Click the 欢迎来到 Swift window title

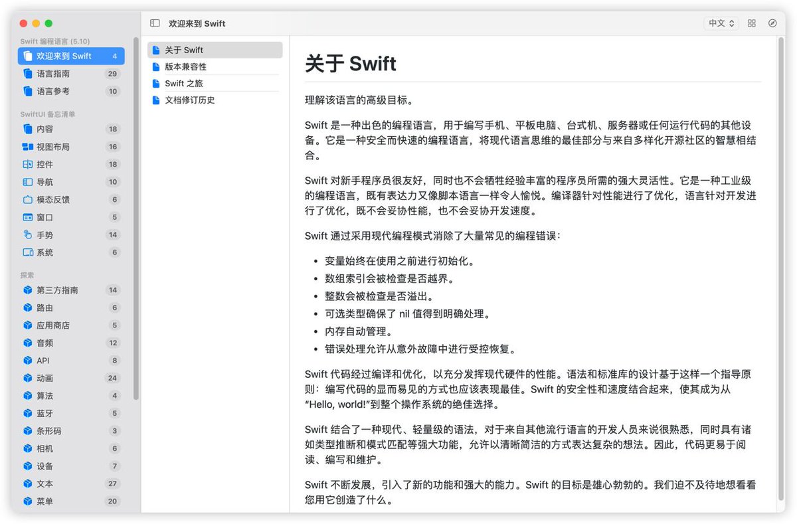coord(197,23)
